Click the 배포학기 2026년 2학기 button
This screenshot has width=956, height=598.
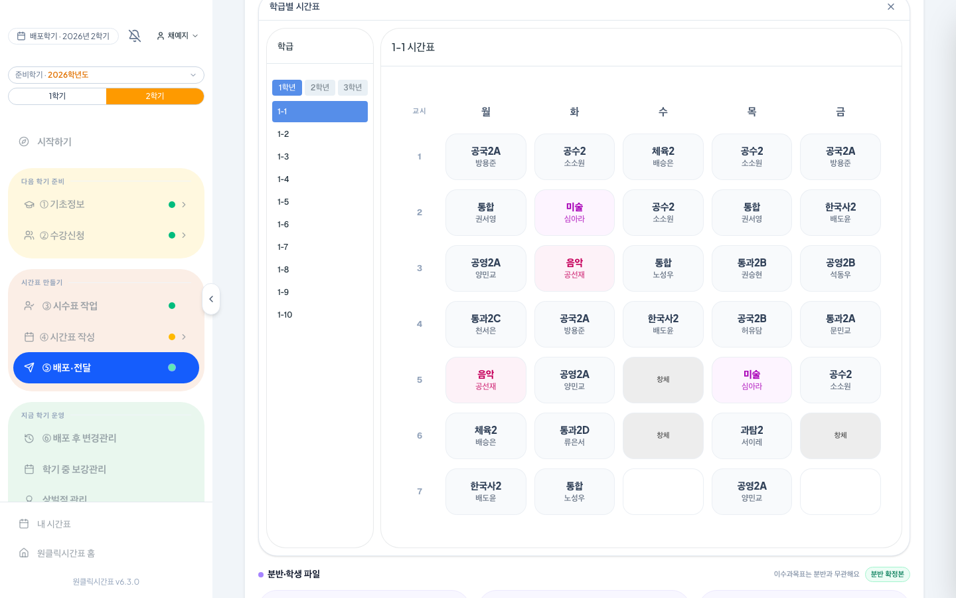coord(63,36)
